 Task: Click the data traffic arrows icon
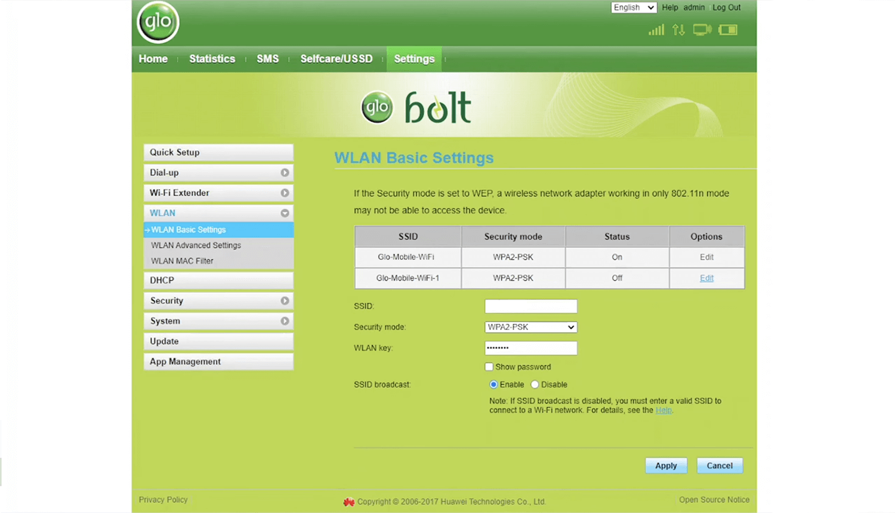[x=678, y=30]
